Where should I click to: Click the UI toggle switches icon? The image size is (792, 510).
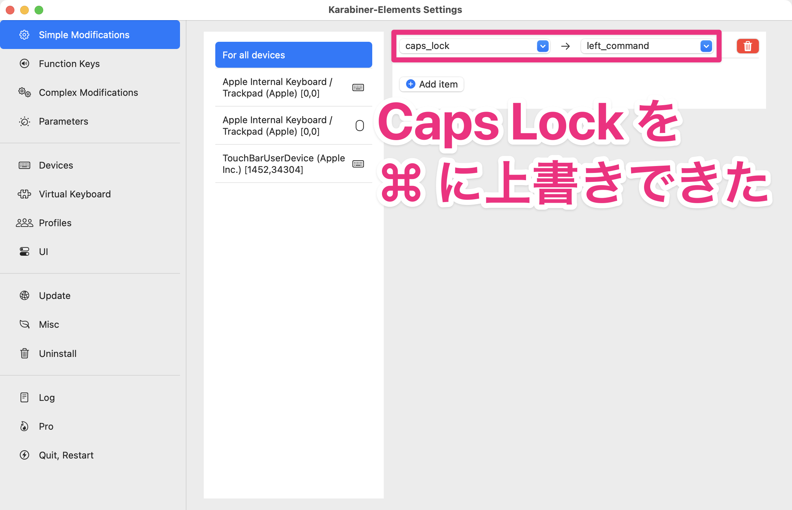point(24,252)
